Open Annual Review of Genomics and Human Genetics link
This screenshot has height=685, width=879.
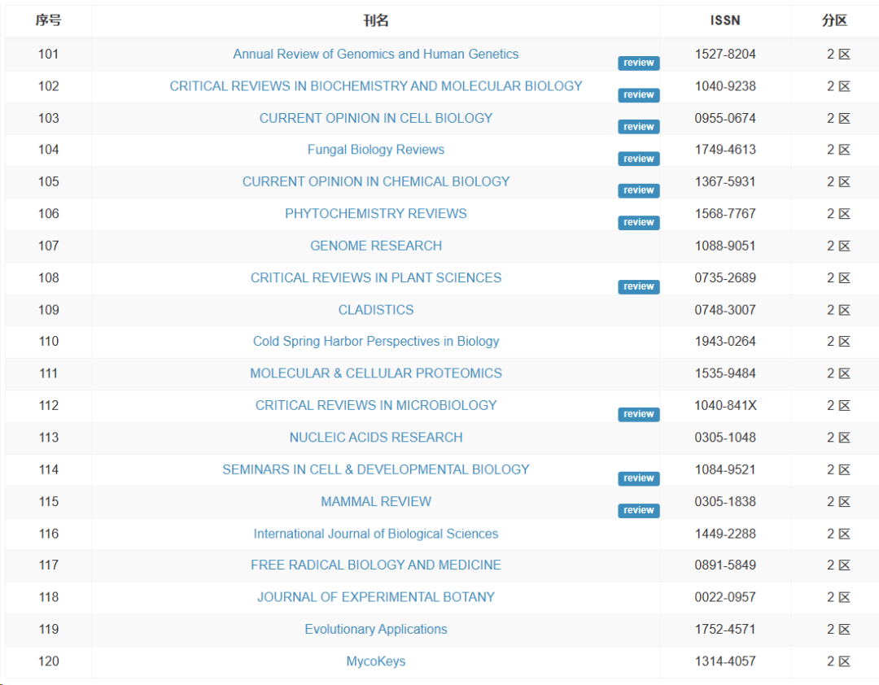coord(375,55)
